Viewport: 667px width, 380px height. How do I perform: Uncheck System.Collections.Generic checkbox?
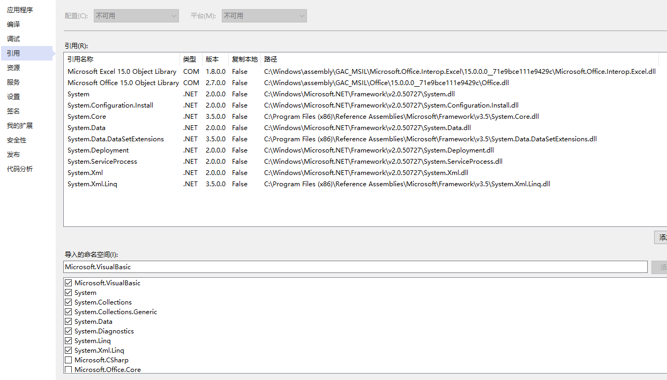68,312
